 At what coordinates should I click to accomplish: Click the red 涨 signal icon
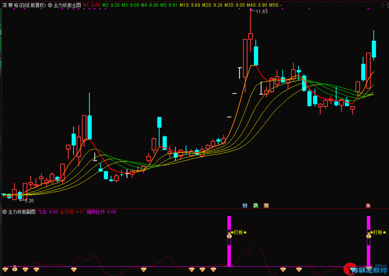point(368,206)
